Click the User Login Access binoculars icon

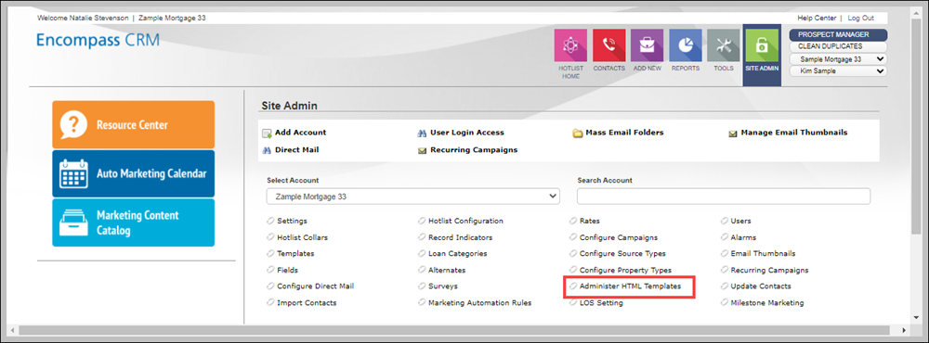coord(422,133)
